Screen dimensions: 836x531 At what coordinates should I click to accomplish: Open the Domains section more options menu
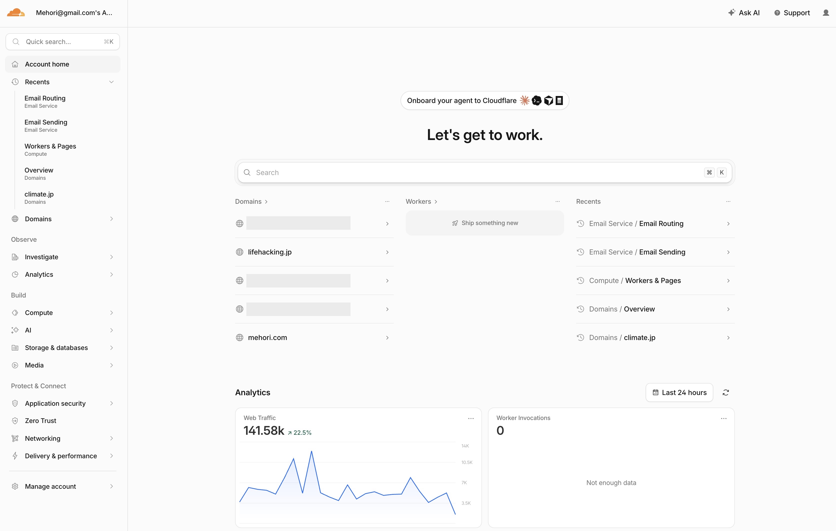387,201
